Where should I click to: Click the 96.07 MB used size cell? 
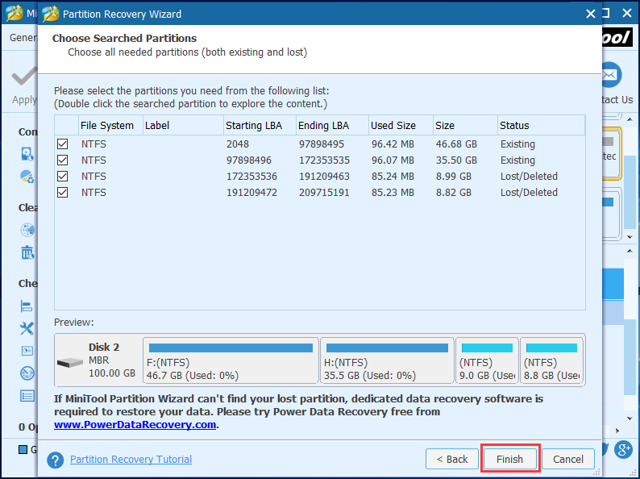393,160
